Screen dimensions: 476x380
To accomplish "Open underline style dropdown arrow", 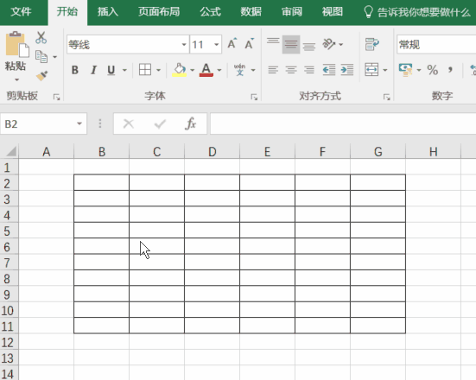I will tap(124, 70).
